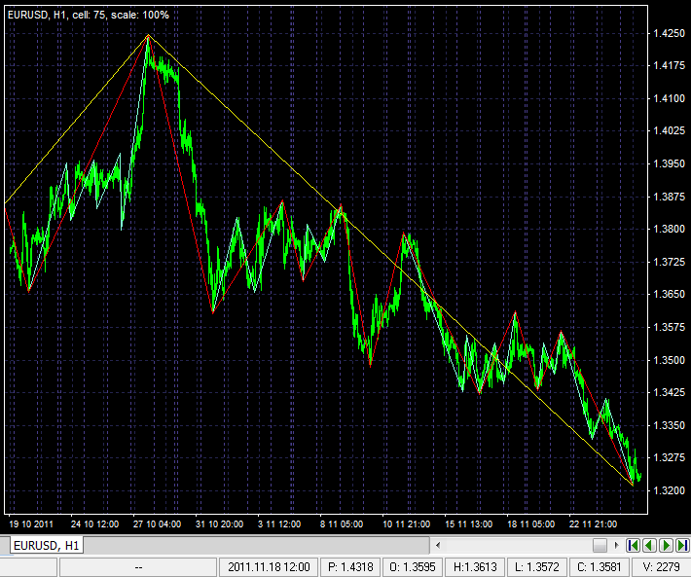The height and width of the screenshot is (577, 691).
Task: Click the tab bar left scroll arrow
Action: (438, 545)
